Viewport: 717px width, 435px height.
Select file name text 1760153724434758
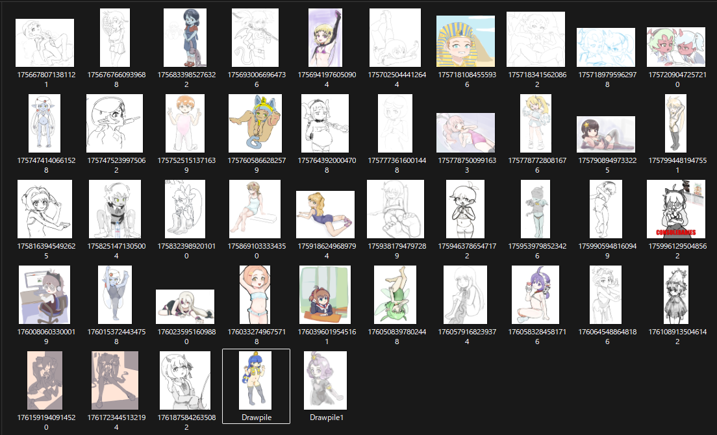click(x=117, y=337)
